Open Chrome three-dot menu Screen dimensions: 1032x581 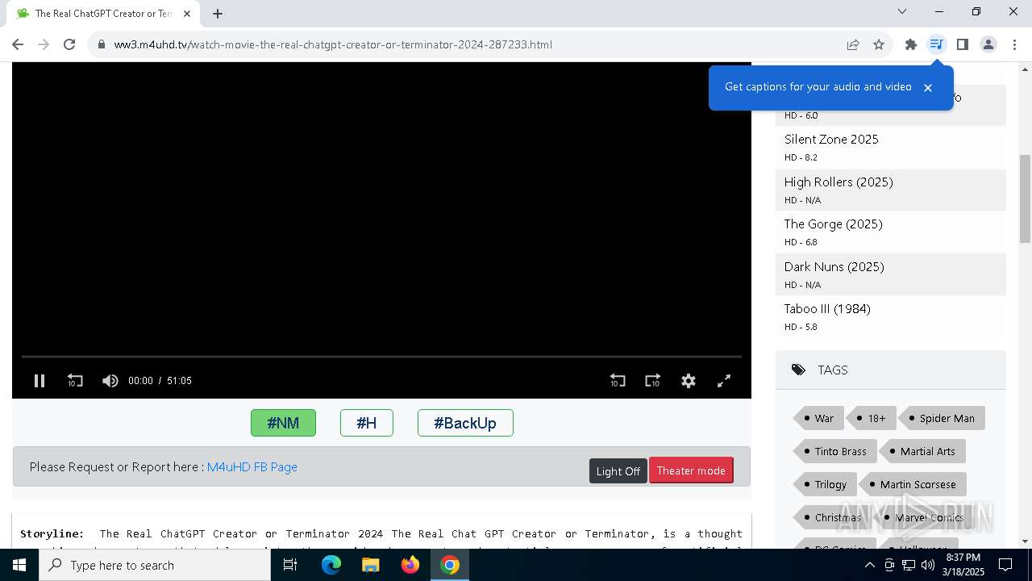click(1014, 44)
